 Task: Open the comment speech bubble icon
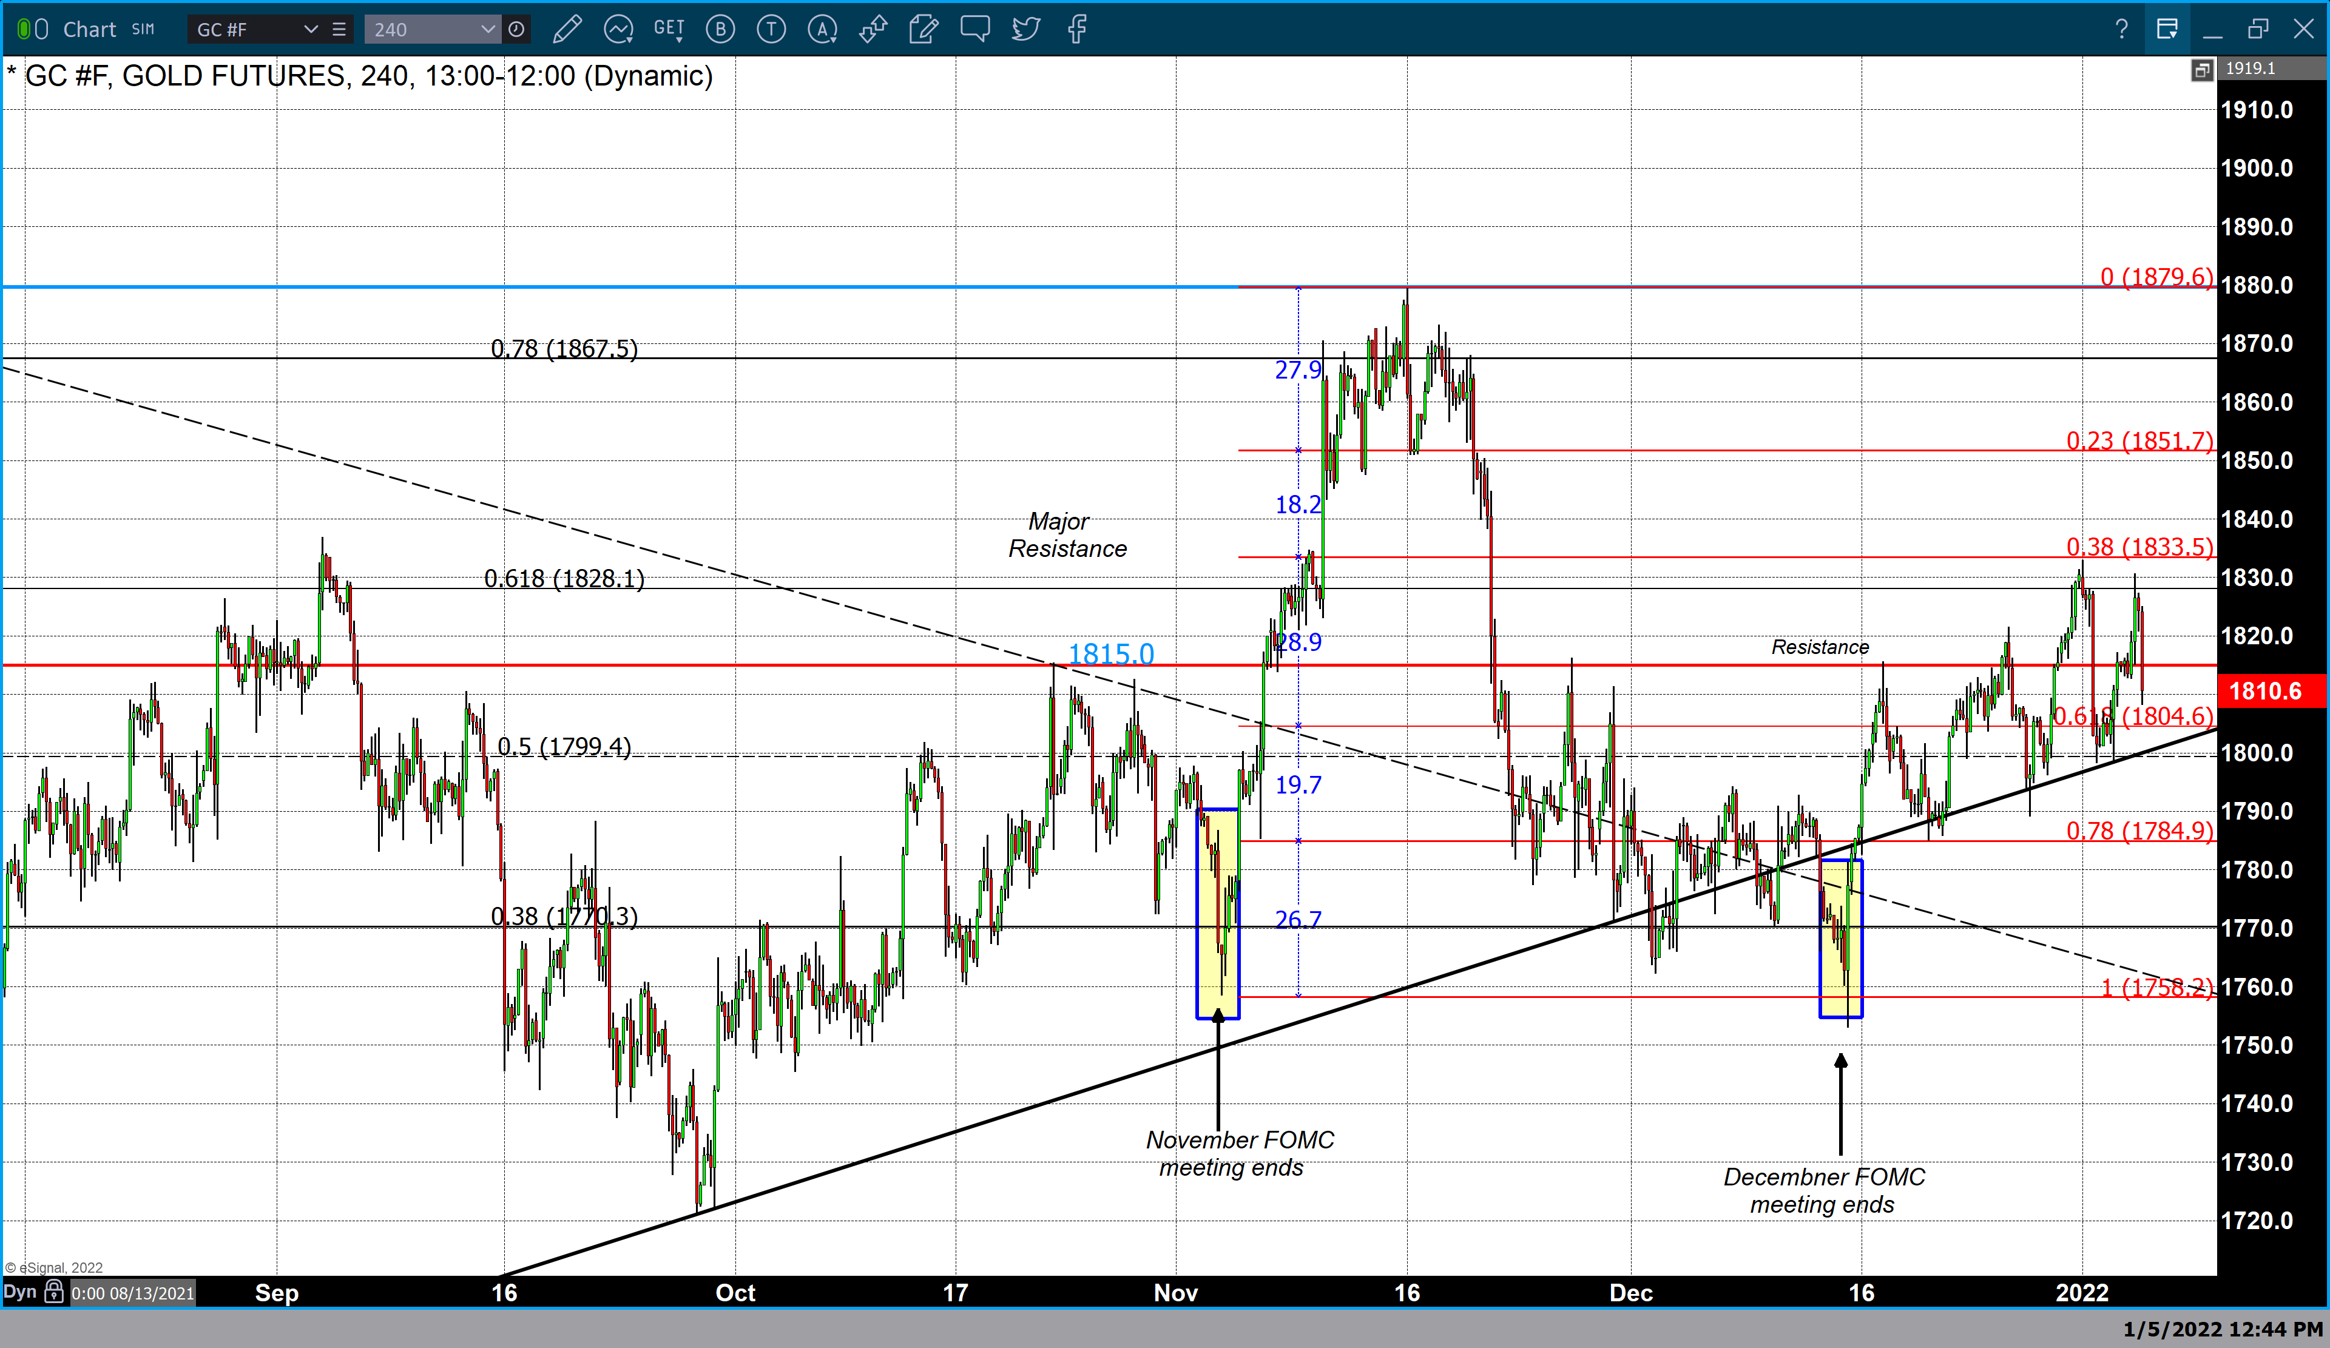(974, 29)
